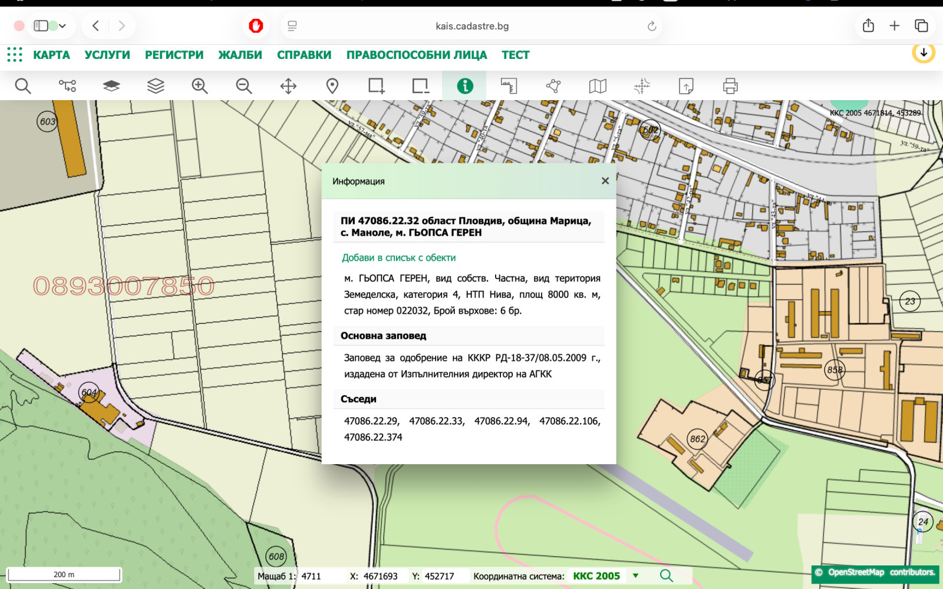The height and width of the screenshot is (589, 943).
Task: Open the folded map icon
Action: click(598, 86)
